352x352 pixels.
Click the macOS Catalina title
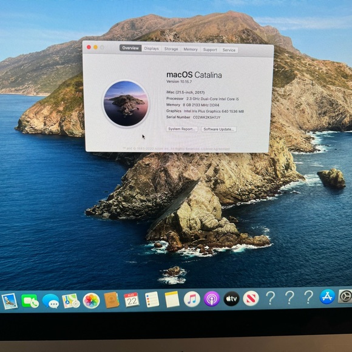coord(194,75)
